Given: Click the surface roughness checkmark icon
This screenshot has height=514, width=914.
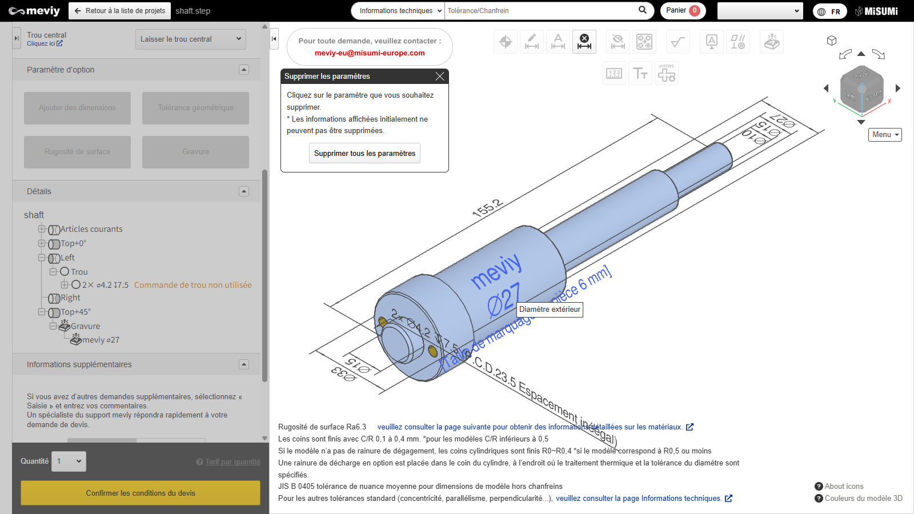Looking at the screenshot, I should click(x=678, y=42).
